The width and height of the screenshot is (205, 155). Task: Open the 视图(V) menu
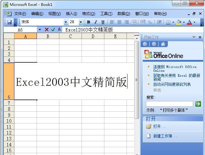54,14
